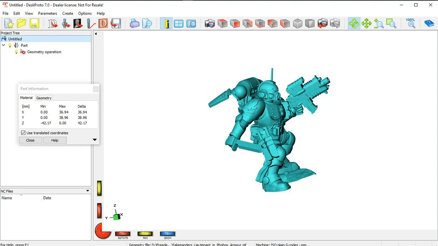
Task: Toggle the Part Information 'i' icon
Action: click(x=166, y=24)
